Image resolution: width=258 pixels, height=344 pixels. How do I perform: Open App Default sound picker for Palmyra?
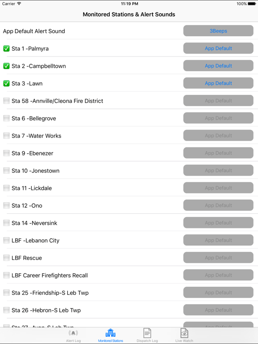pyautogui.click(x=218, y=48)
